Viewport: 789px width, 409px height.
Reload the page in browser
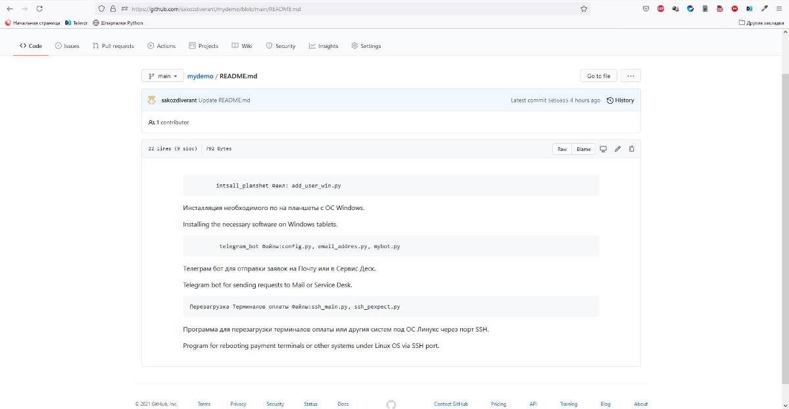click(x=39, y=9)
